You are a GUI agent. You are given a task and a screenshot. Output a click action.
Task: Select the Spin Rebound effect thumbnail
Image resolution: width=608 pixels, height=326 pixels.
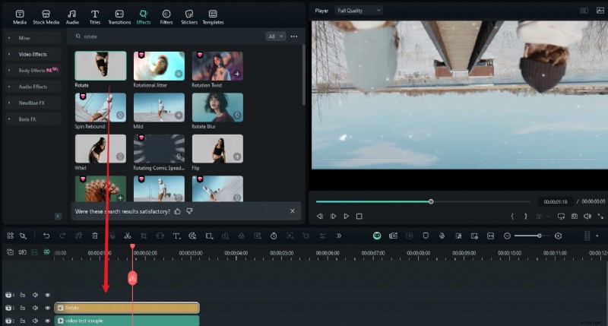tap(100, 107)
